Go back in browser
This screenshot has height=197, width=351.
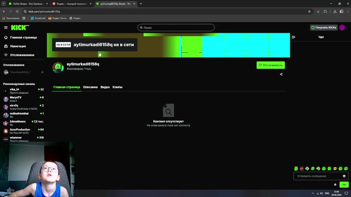pos(4,11)
